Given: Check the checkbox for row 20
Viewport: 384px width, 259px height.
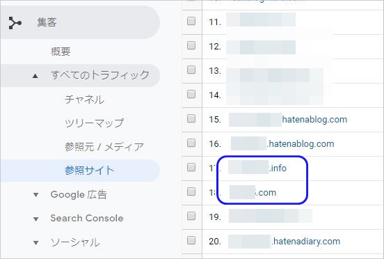Looking at the screenshot, I should click(191, 240).
